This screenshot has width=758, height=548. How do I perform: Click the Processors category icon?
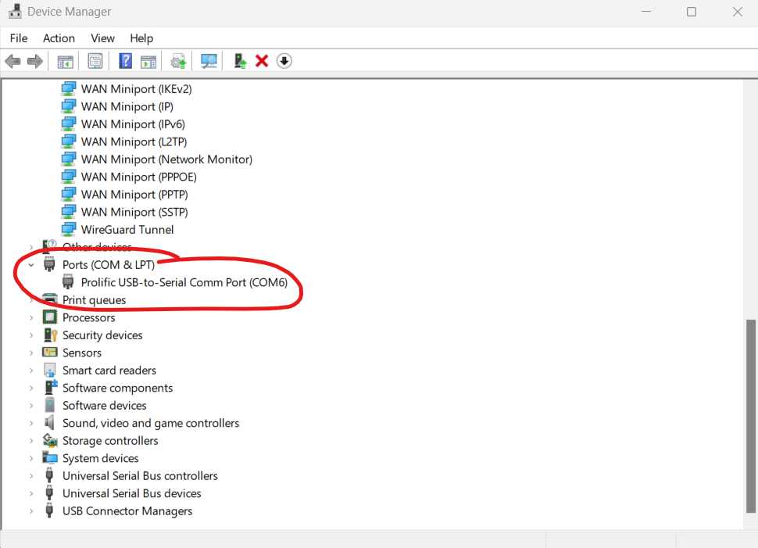click(x=50, y=317)
